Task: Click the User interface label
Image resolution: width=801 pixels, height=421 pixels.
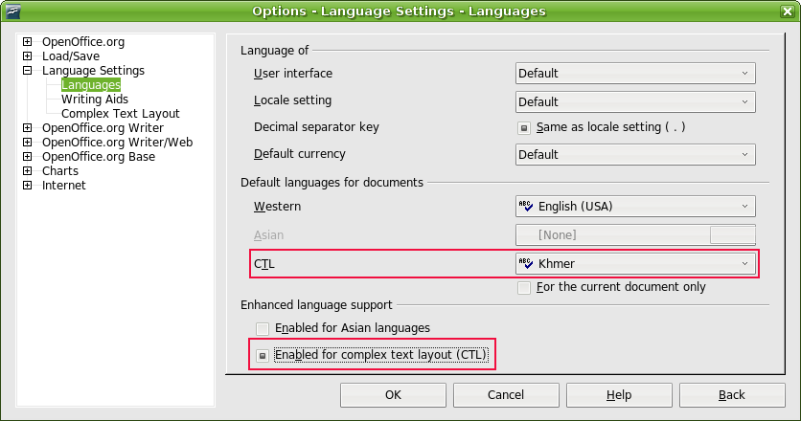Action: pyautogui.click(x=293, y=74)
